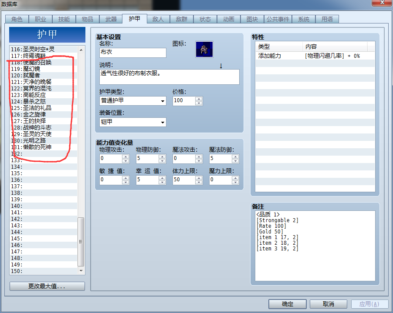
Task: Click the 类型 column header
Action: pyautogui.click(x=279, y=47)
